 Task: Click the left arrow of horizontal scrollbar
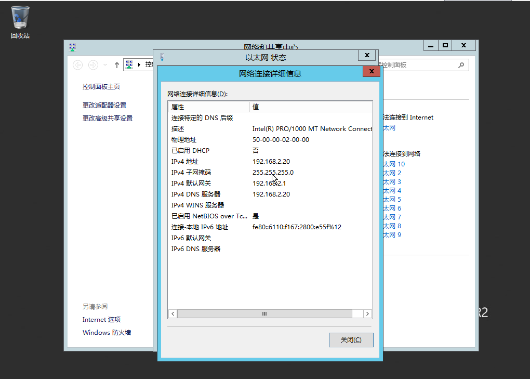(x=173, y=314)
